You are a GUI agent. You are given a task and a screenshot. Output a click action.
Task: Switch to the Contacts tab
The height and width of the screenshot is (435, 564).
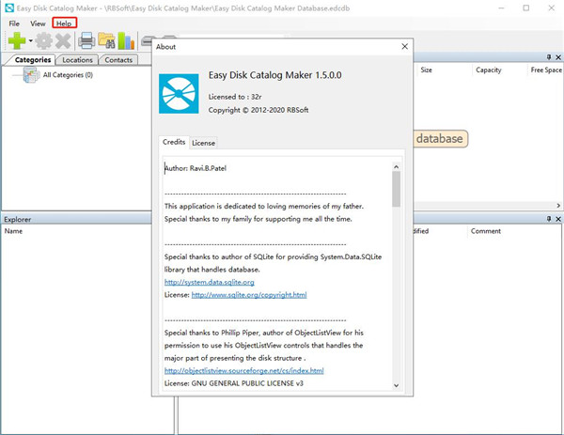(118, 60)
